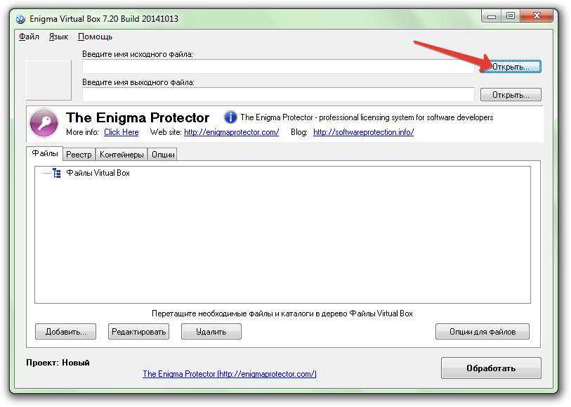Click the Редактировать button
The image size is (571, 407).
[138, 332]
